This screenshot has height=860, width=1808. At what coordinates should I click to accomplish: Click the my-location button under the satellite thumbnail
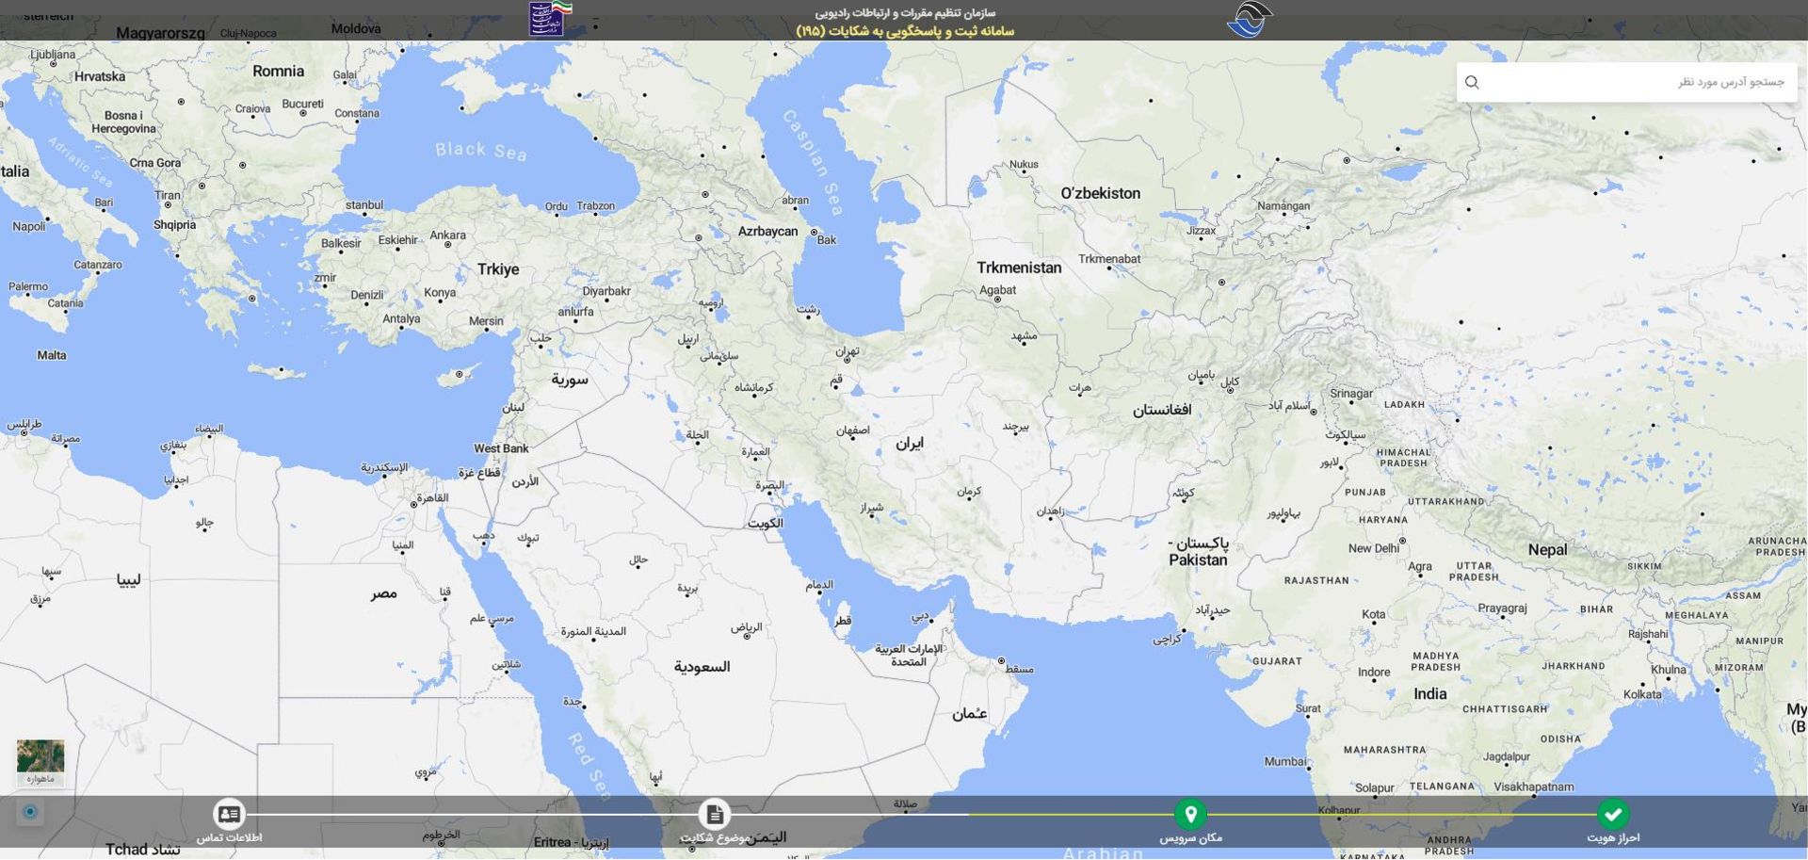click(x=30, y=812)
